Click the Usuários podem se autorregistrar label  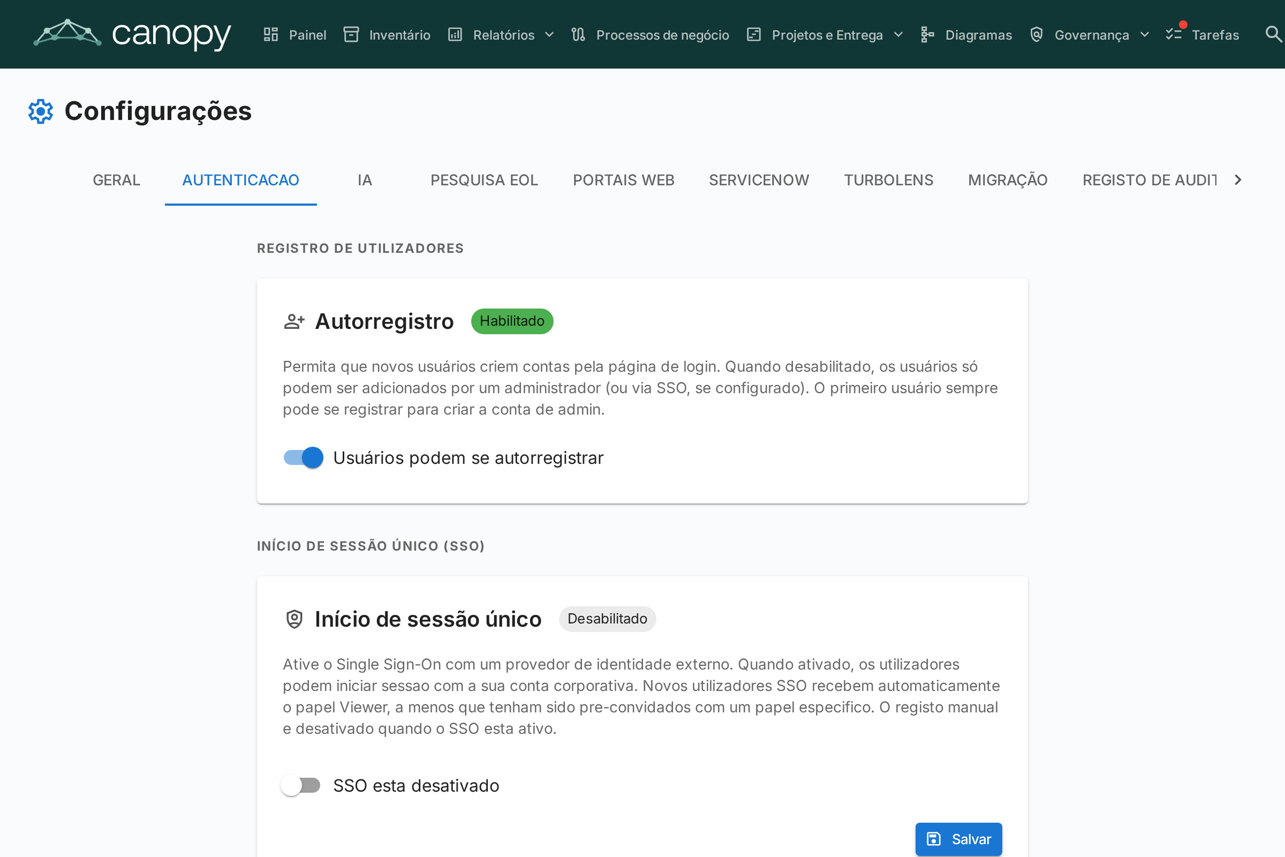coord(468,458)
